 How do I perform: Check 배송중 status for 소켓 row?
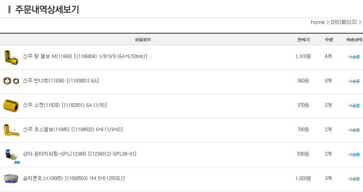click(x=354, y=106)
